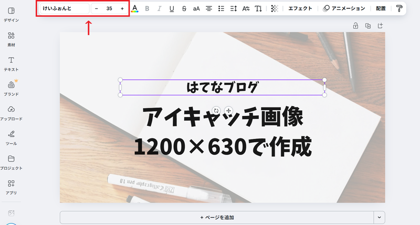Open advanced text settings icon
The height and width of the screenshot is (225, 420).
(246, 8)
